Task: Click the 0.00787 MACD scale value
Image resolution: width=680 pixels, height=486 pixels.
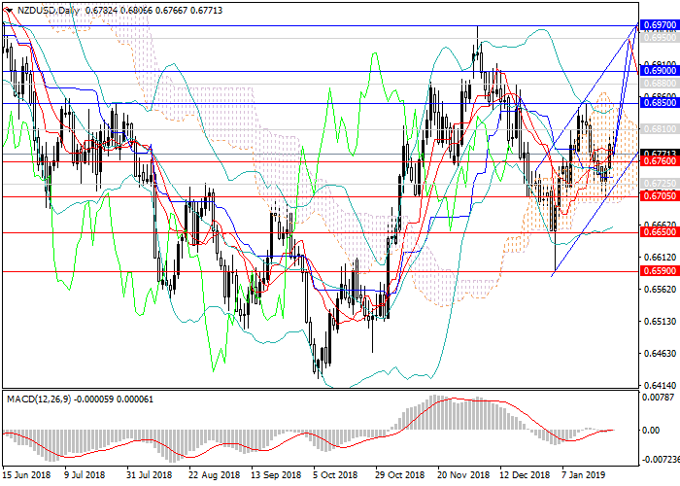Action: pyautogui.click(x=659, y=397)
